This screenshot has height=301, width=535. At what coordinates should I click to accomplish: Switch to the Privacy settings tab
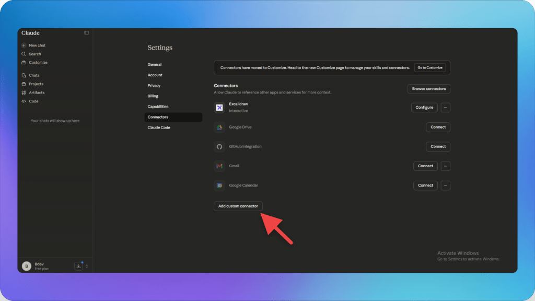click(154, 85)
